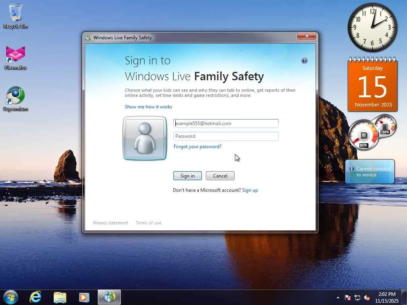This screenshot has height=305, width=407.
Task: Click the muted volume tray icon
Action: 367,297
